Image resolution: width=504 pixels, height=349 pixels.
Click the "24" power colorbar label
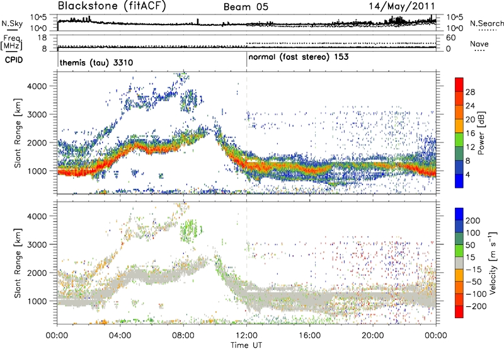coord(470,106)
